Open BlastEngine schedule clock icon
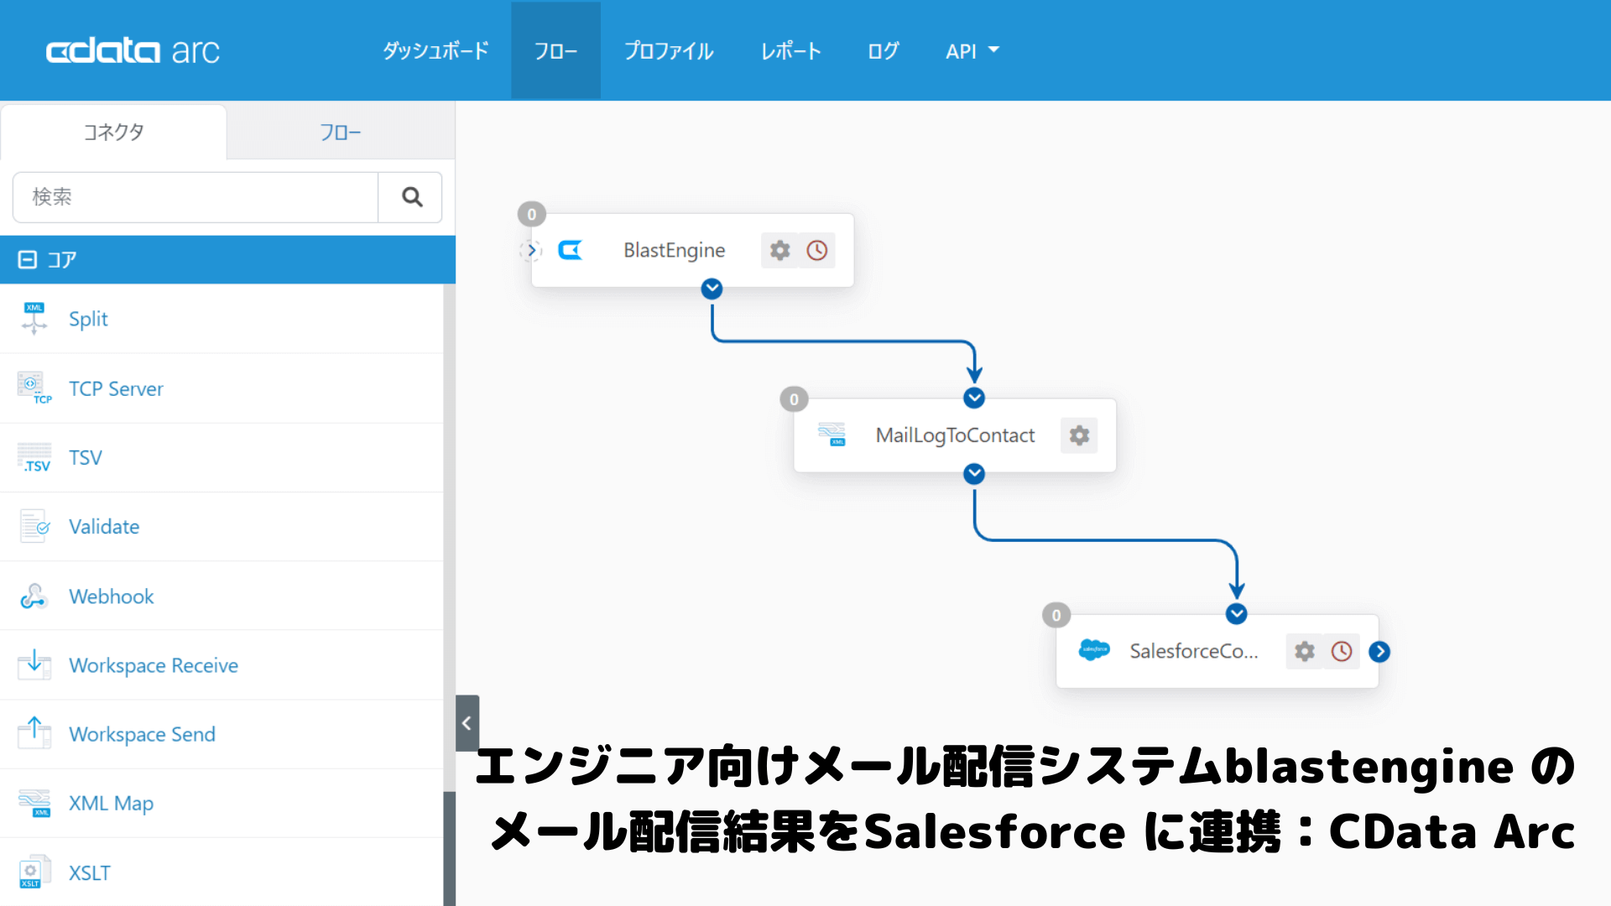Screen dimensions: 1611x906 point(816,250)
